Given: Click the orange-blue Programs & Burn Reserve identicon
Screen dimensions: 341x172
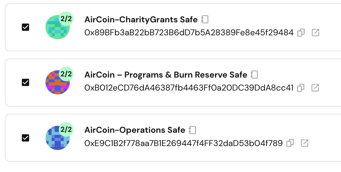Looking at the screenshot, I should click(56, 84).
